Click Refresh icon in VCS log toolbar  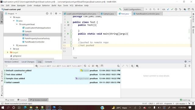pos(85,66)
